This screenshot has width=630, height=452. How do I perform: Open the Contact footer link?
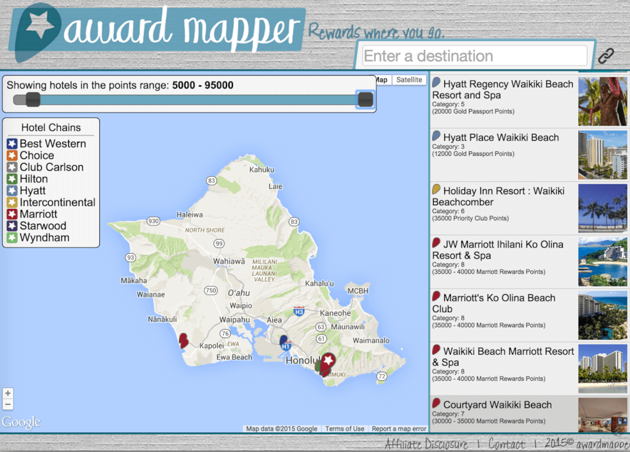(507, 444)
